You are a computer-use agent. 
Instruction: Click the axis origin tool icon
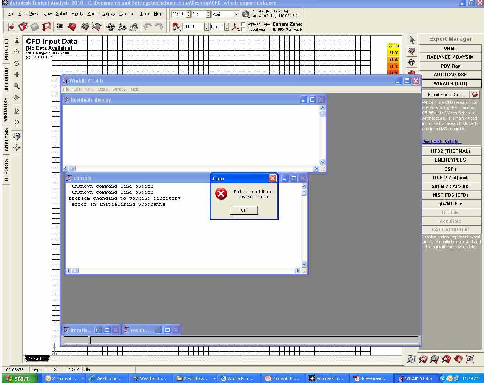click(235, 27)
